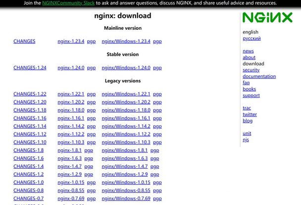
Task: Download nginx-0.7.69 source
Action: coord(71,199)
